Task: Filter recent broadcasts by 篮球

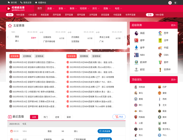Action: pyautogui.click(x=69, y=117)
